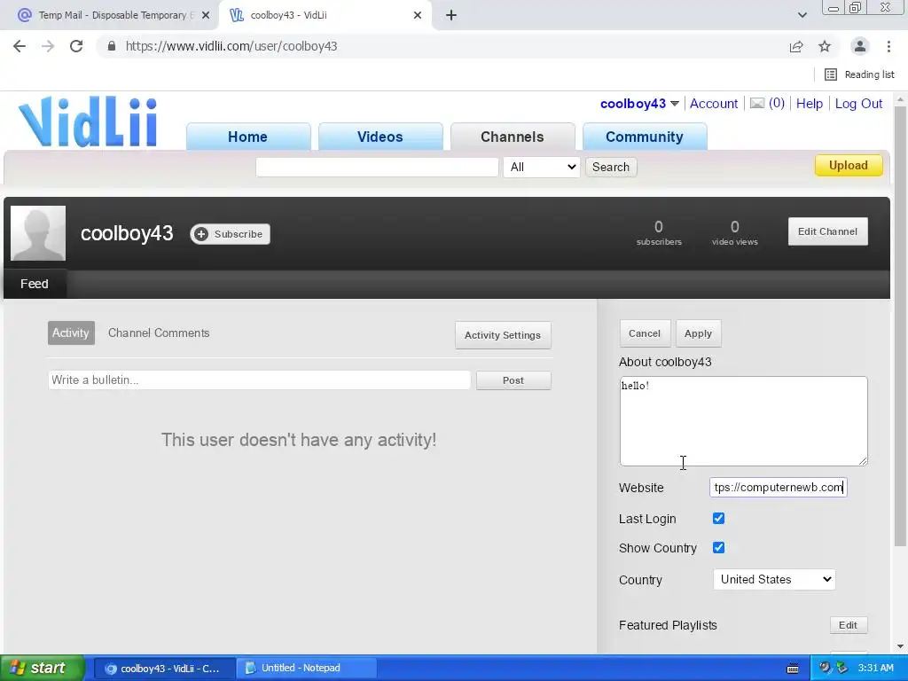
Task: Open the search category All dropdown
Action: pyautogui.click(x=542, y=167)
